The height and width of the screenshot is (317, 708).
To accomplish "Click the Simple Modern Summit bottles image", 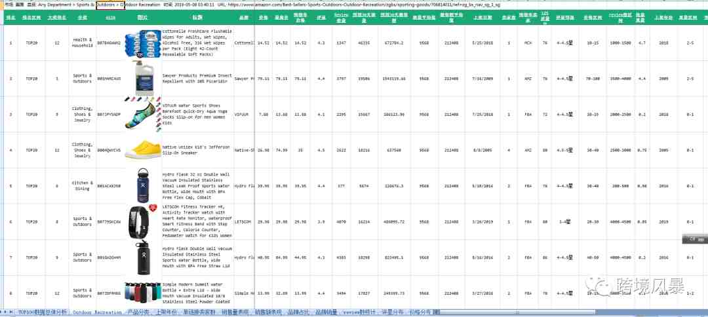I will coord(143,293).
